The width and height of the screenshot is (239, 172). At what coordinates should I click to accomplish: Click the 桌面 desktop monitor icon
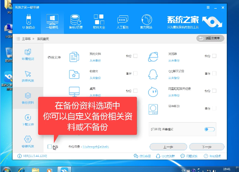74,91
